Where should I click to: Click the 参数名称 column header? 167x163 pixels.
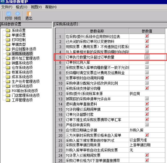click(97, 31)
